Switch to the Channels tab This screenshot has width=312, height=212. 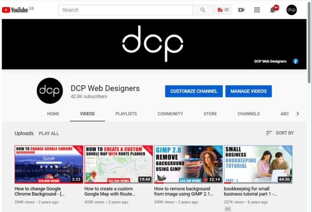[249, 114]
